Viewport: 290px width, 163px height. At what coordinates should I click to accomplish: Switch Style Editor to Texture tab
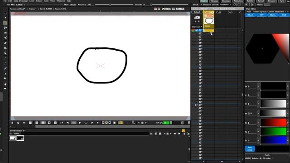[x=256, y=12]
